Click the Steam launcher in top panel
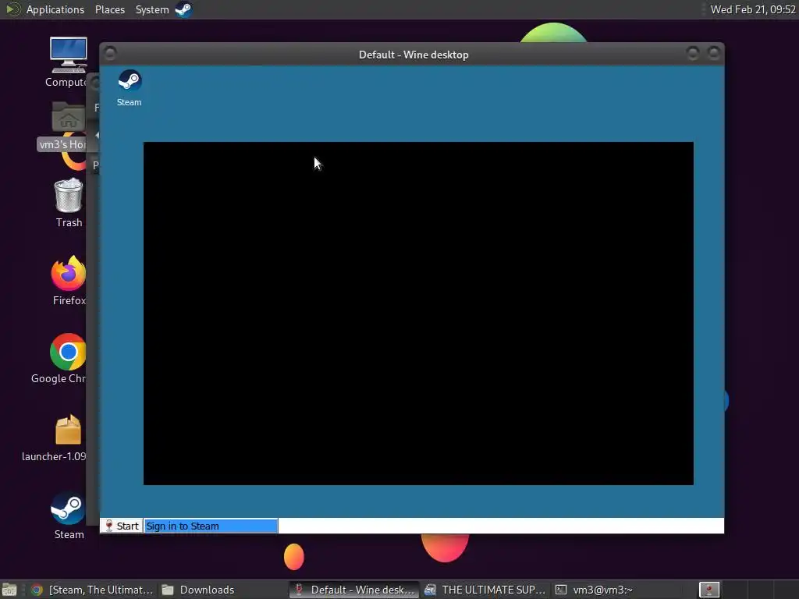The height and width of the screenshot is (599, 799). (183, 9)
